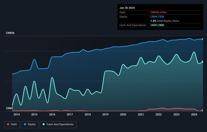The width and height of the screenshot is (207, 132).
Task: Click the red Debt endpoint marker on the chart
Action: 202,110
